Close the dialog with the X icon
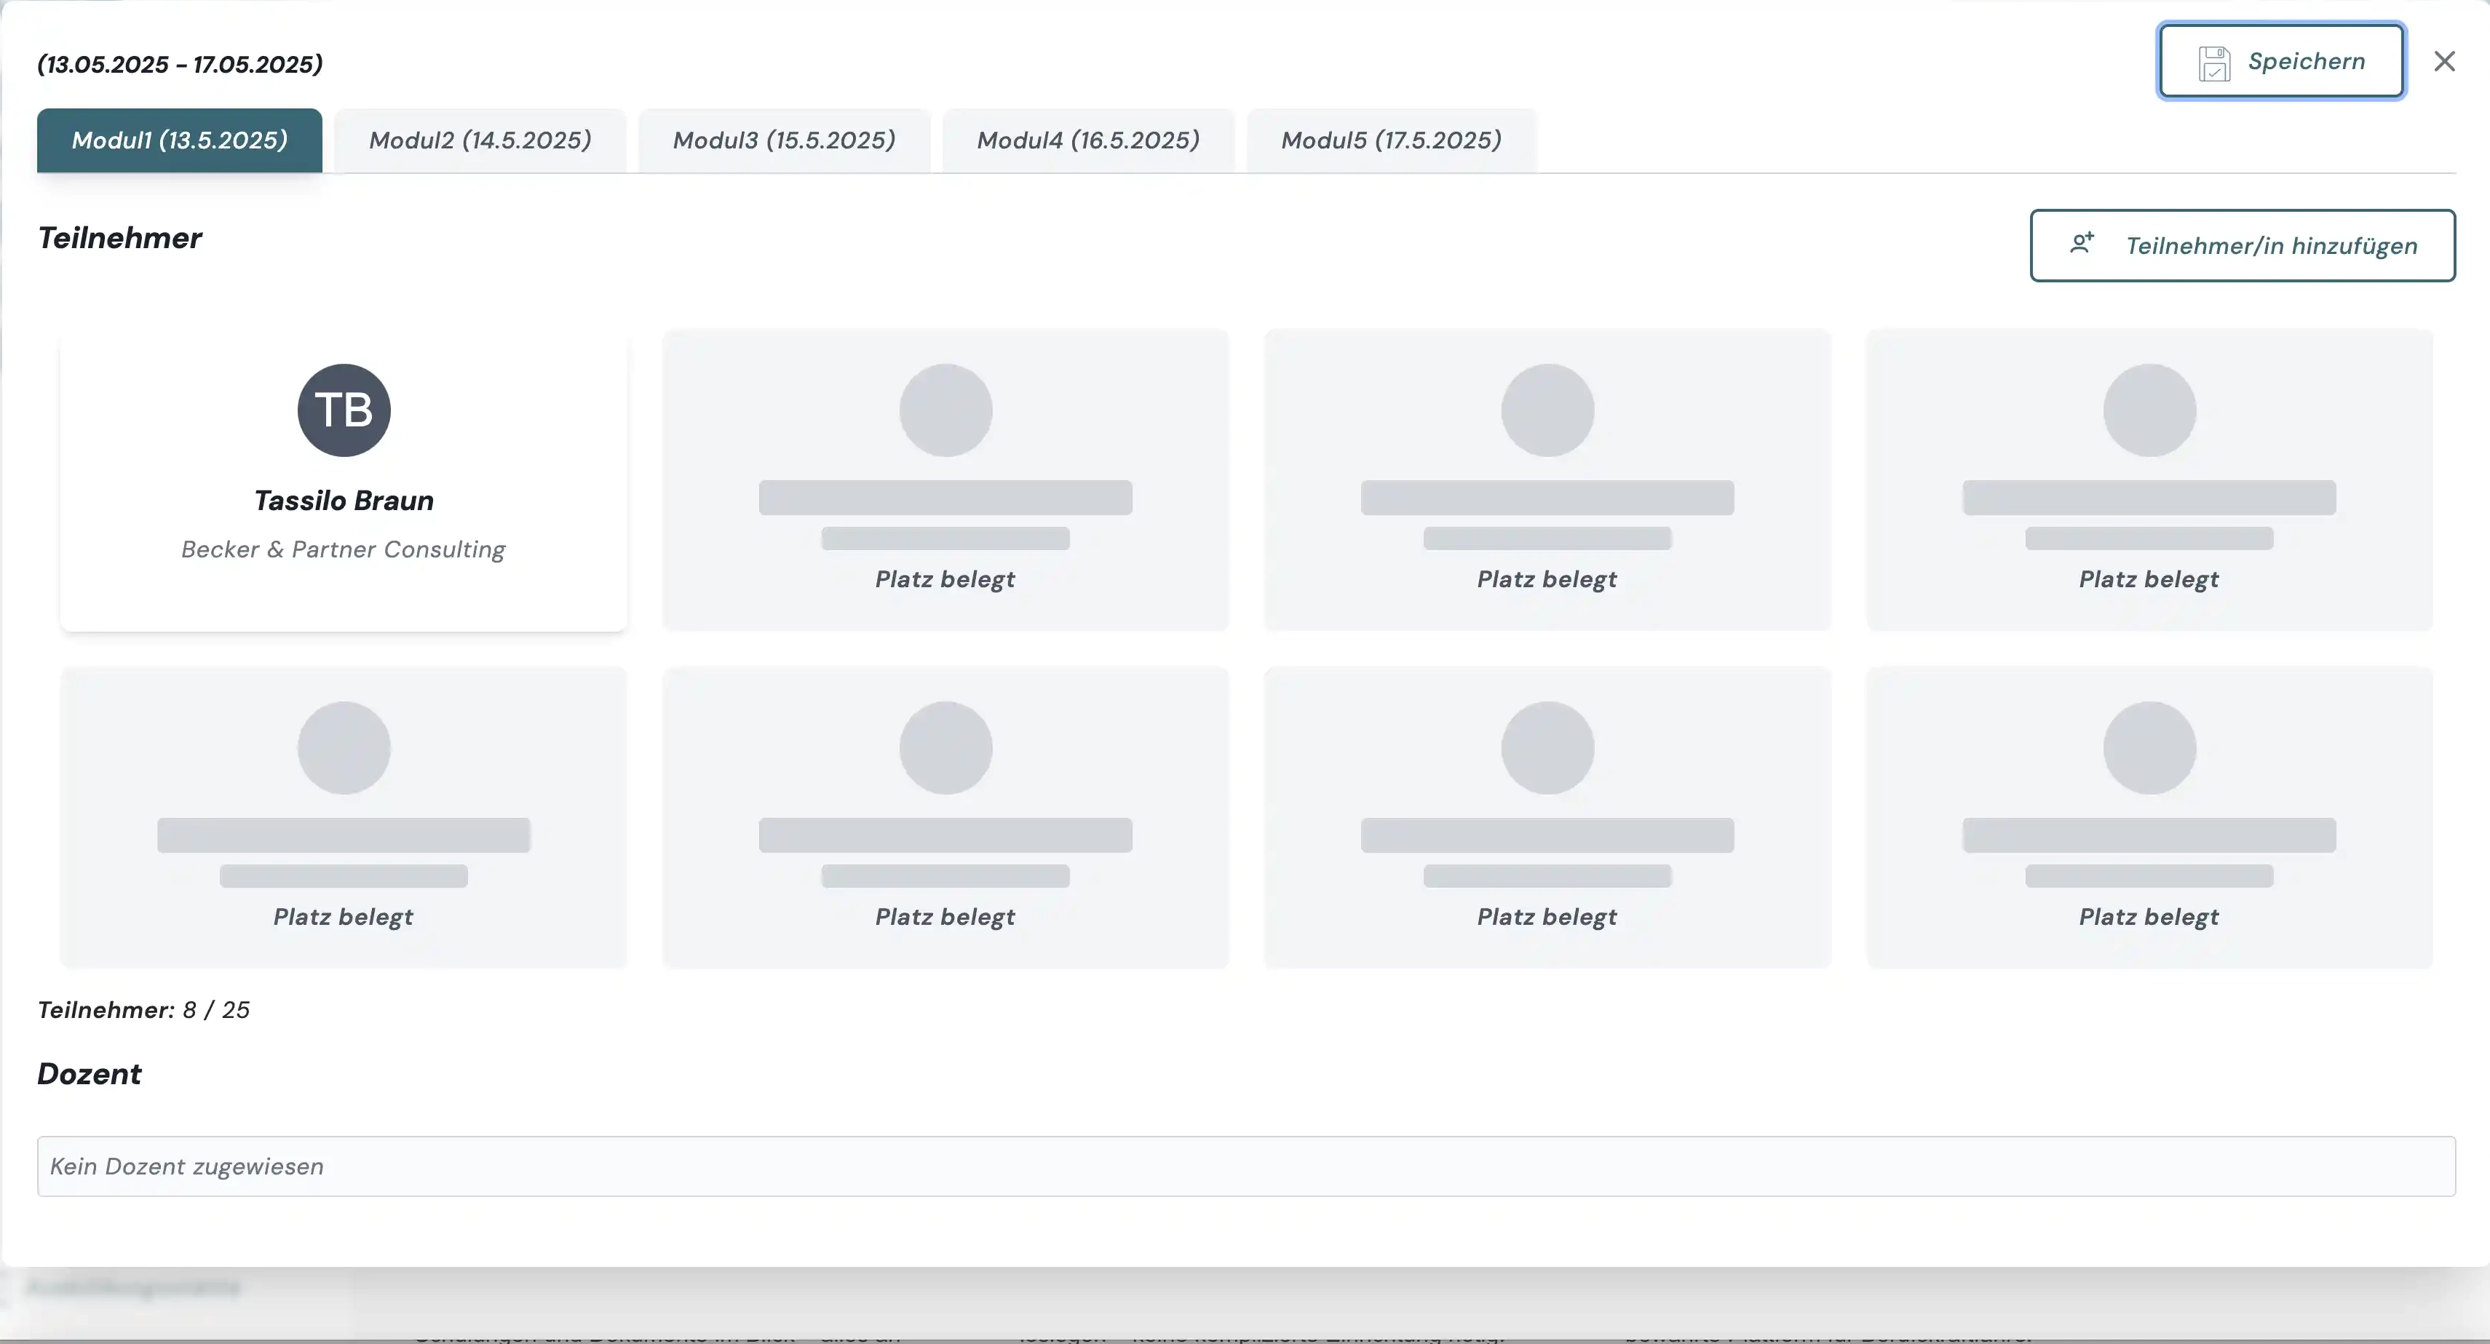2490x1344 pixels. 2445,61
